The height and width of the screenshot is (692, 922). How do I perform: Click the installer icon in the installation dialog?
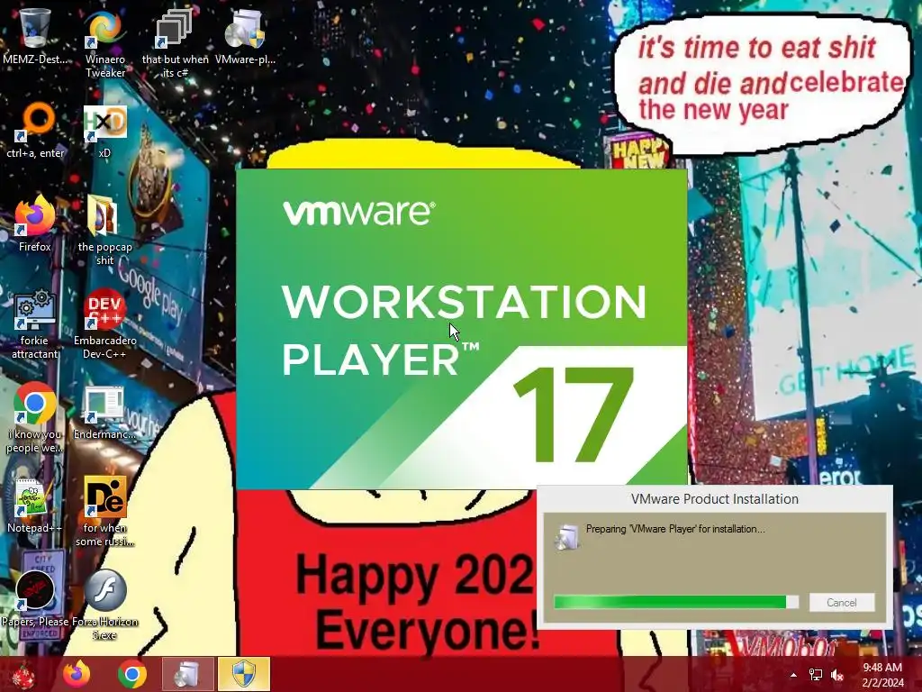pyautogui.click(x=567, y=536)
